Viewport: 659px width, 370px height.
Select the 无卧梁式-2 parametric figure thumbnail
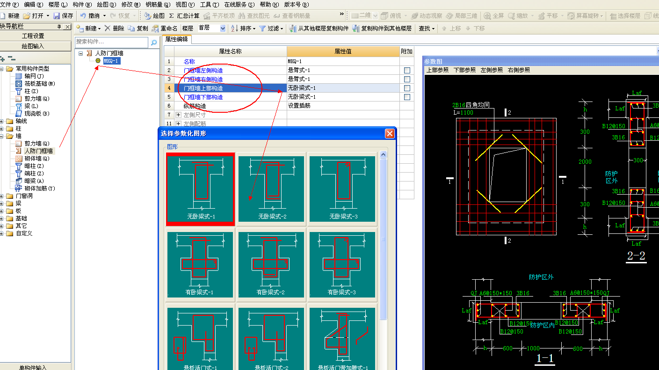tap(271, 189)
